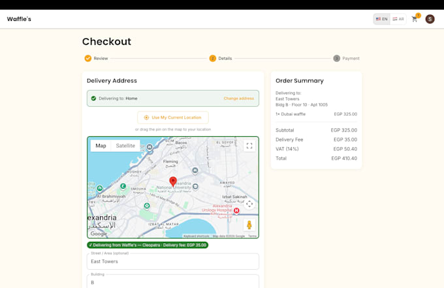Click the Google logo on map
444x288 pixels.
pyautogui.click(x=99, y=234)
